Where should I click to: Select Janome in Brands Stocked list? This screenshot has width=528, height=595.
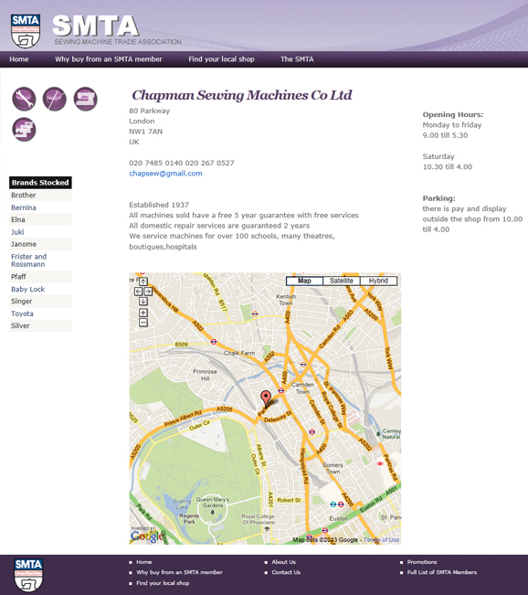(x=40, y=244)
